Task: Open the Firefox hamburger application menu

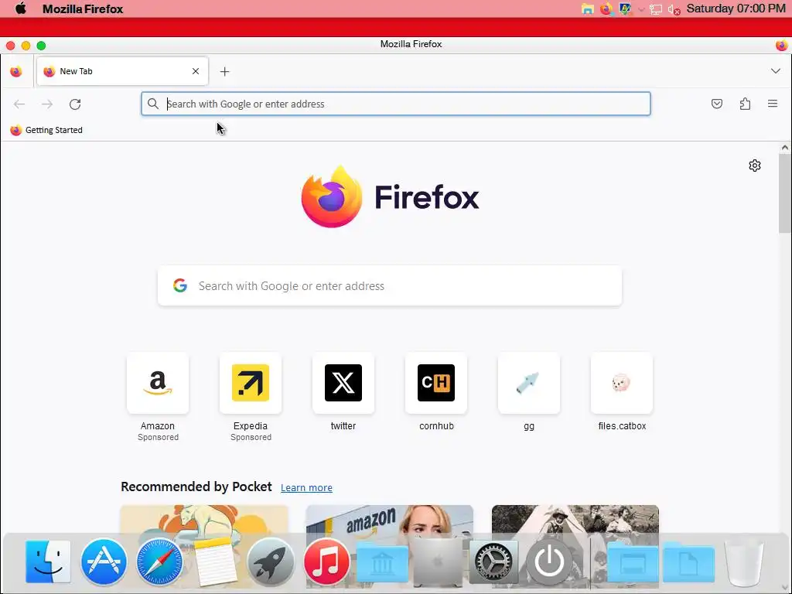Action: coord(773,104)
